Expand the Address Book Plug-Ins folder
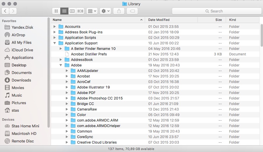 click(54, 32)
